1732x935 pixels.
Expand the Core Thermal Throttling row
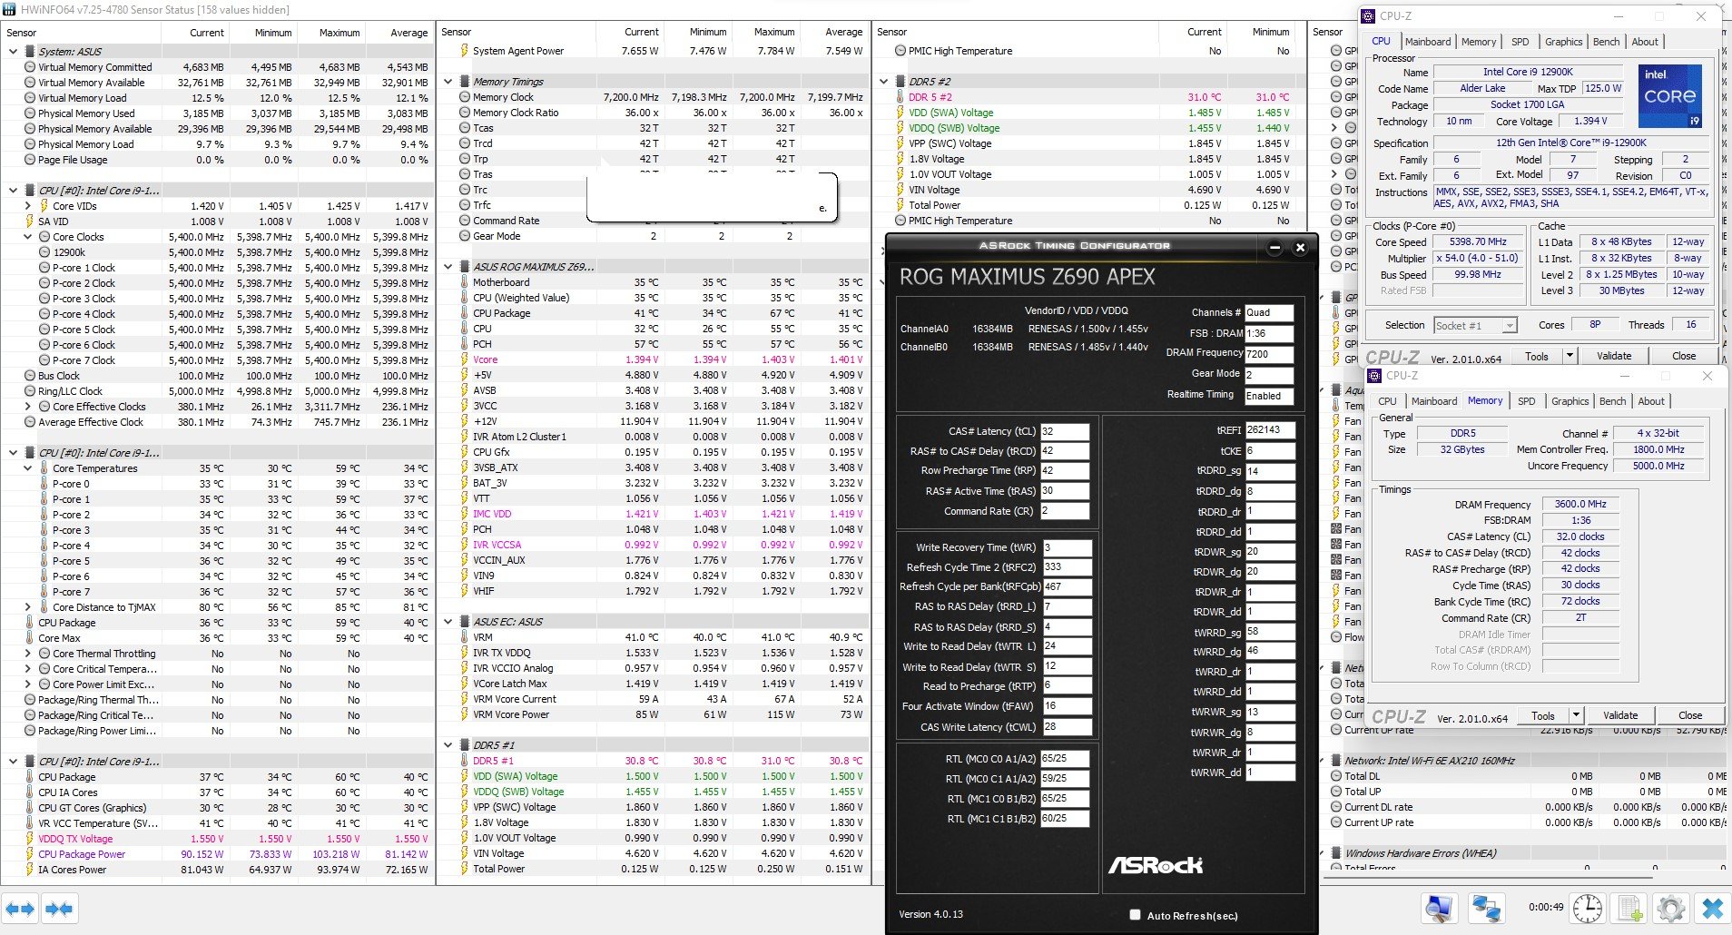27,654
